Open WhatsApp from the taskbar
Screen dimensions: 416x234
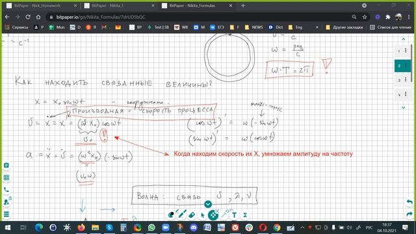(151, 227)
